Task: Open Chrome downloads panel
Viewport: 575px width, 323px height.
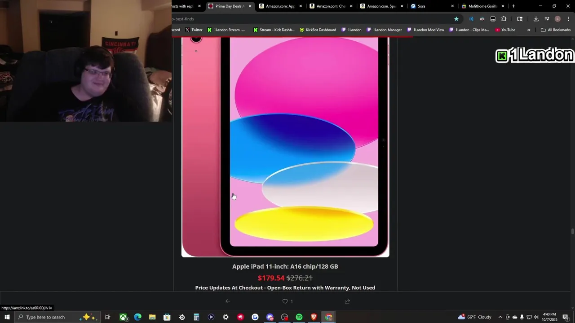Action: click(x=536, y=19)
